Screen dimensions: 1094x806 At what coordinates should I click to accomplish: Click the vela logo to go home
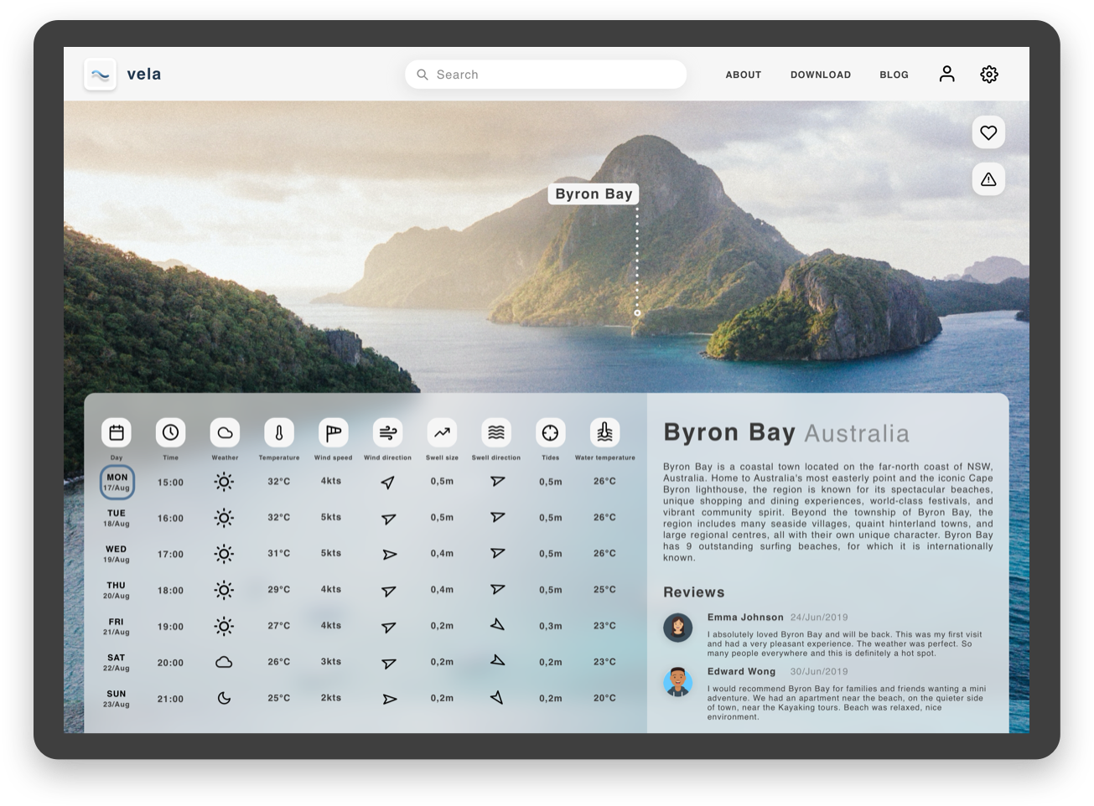(124, 74)
